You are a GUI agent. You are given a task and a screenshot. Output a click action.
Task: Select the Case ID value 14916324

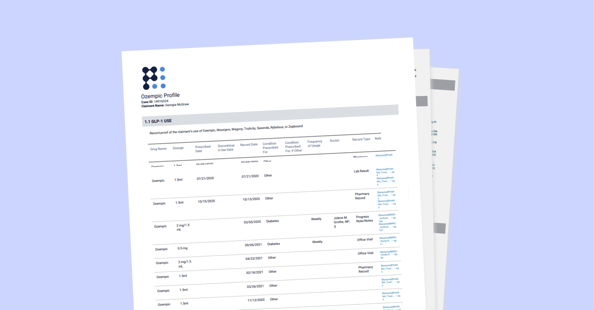(161, 101)
